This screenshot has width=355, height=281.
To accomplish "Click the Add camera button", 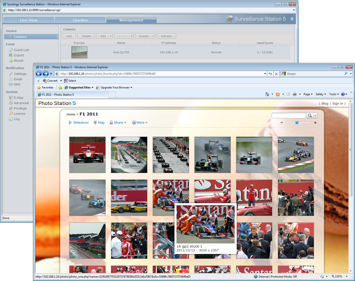I will point(69,36).
